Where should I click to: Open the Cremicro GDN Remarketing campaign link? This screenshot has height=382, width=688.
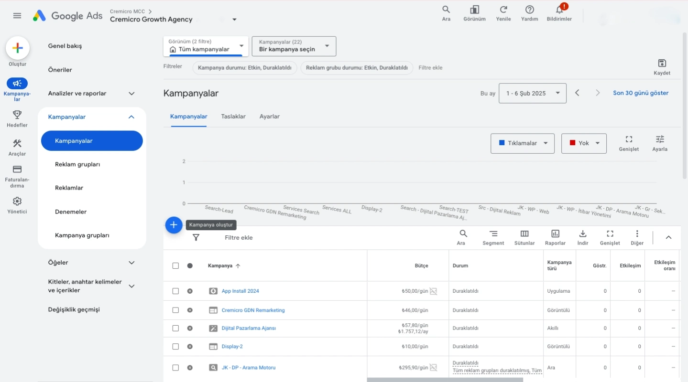pyautogui.click(x=253, y=310)
